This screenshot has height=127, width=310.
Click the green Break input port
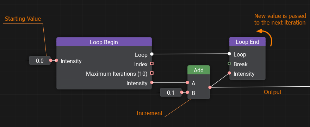tap(229, 63)
